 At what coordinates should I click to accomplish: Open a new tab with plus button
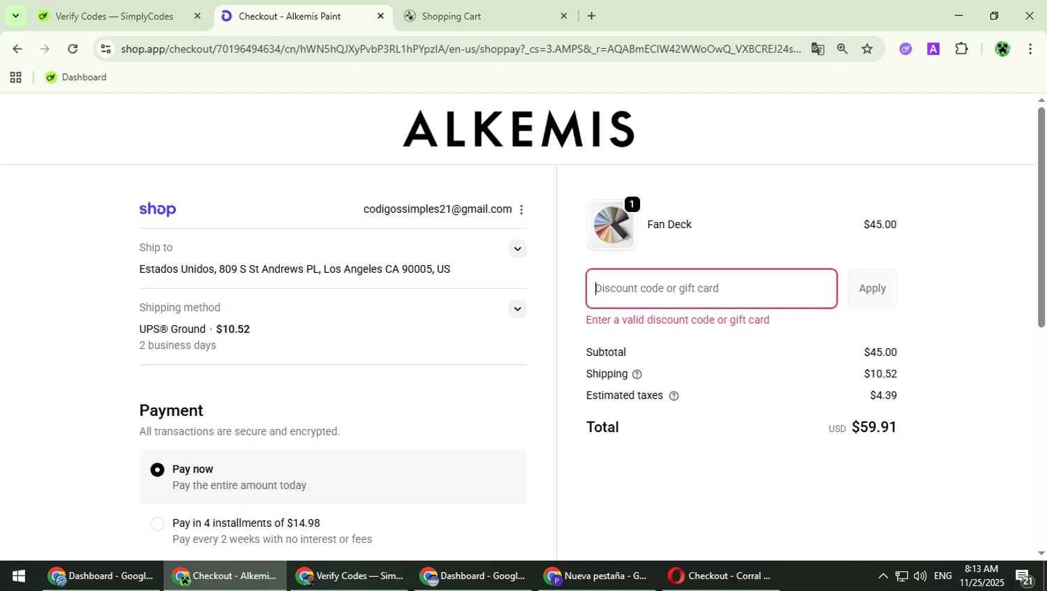tap(591, 15)
